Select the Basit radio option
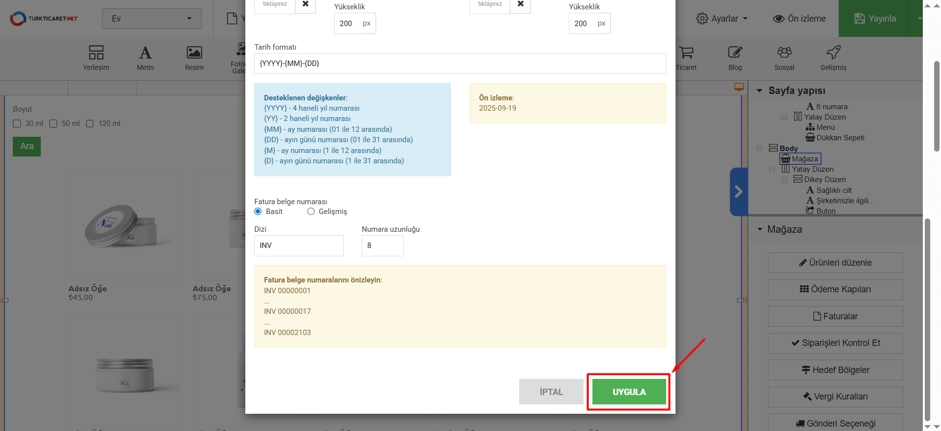 pyautogui.click(x=258, y=212)
